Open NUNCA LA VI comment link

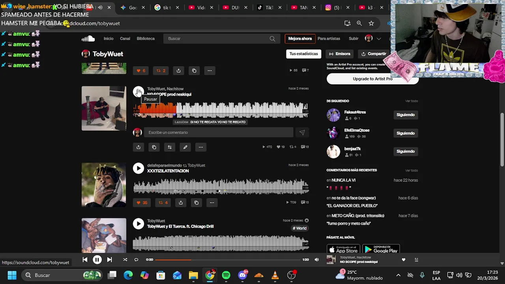343,180
